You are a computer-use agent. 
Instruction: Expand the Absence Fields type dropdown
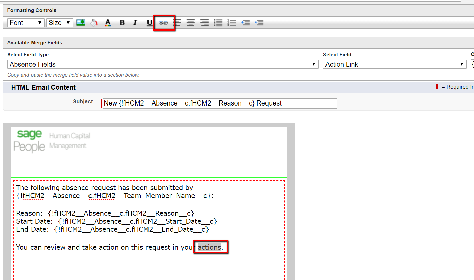click(163, 64)
